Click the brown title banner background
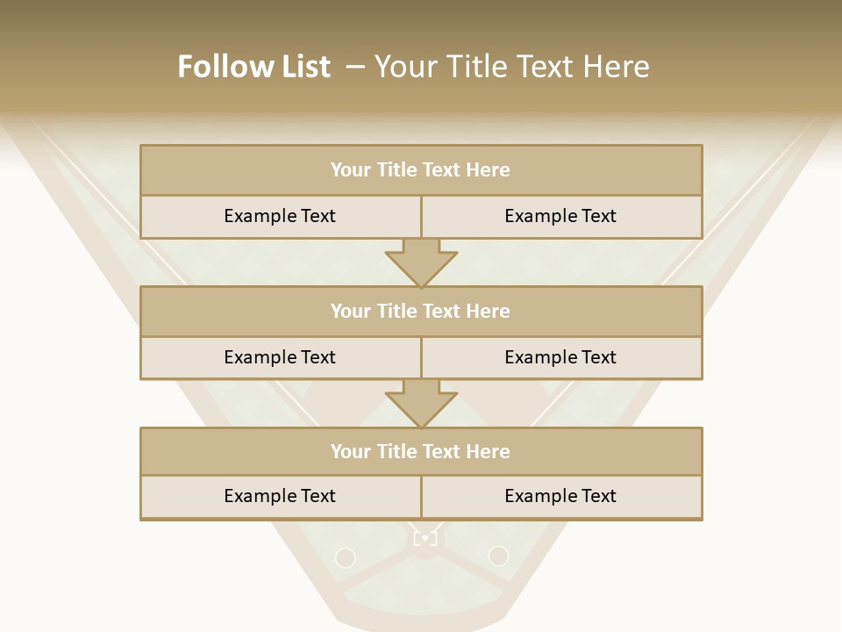 [746, 53]
